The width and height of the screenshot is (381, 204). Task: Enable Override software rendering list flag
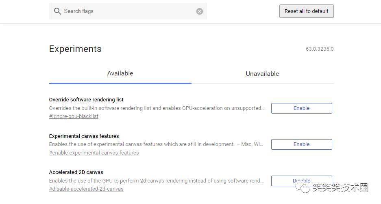301,108
